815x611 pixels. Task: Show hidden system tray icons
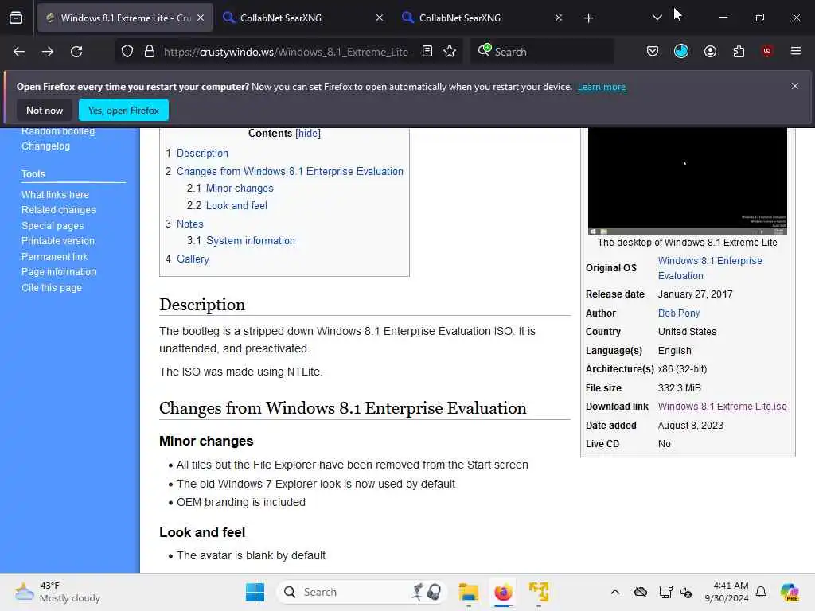point(615,592)
